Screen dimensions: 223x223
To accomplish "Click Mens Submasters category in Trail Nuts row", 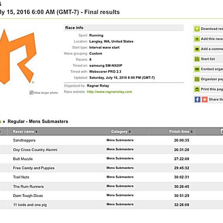I will pos(120,177).
